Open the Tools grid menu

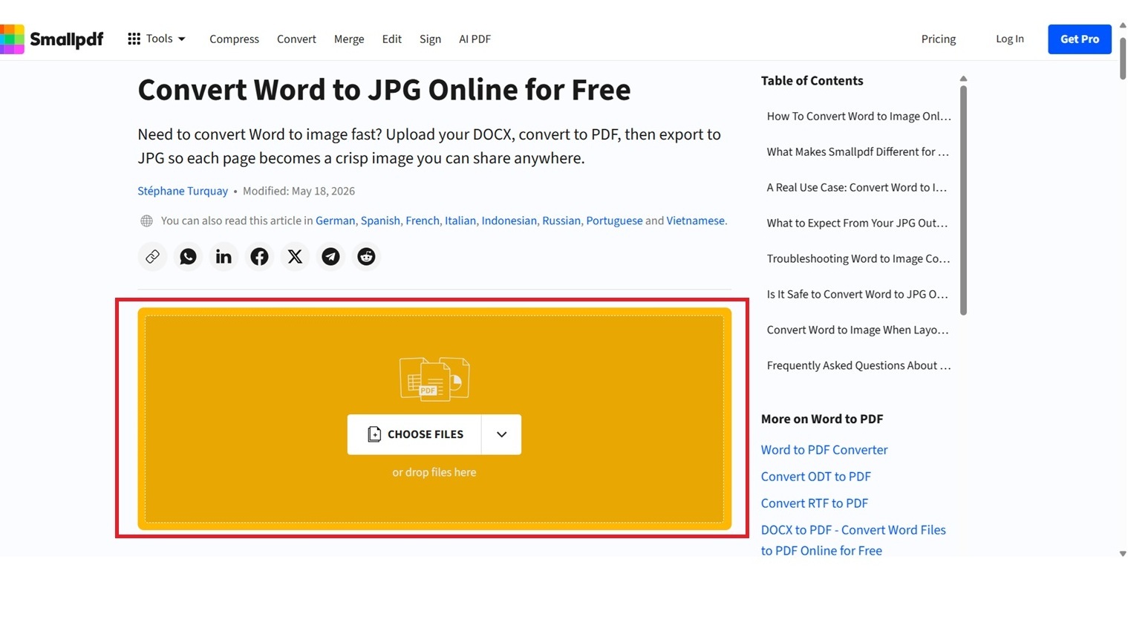(x=156, y=39)
